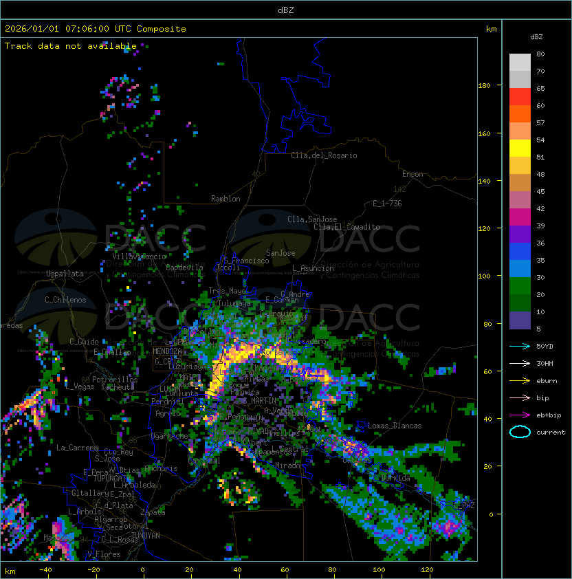The width and height of the screenshot is (572, 579).
Task: Click the -40 tick on horizontal axis
Action: pyautogui.click(x=46, y=570)
